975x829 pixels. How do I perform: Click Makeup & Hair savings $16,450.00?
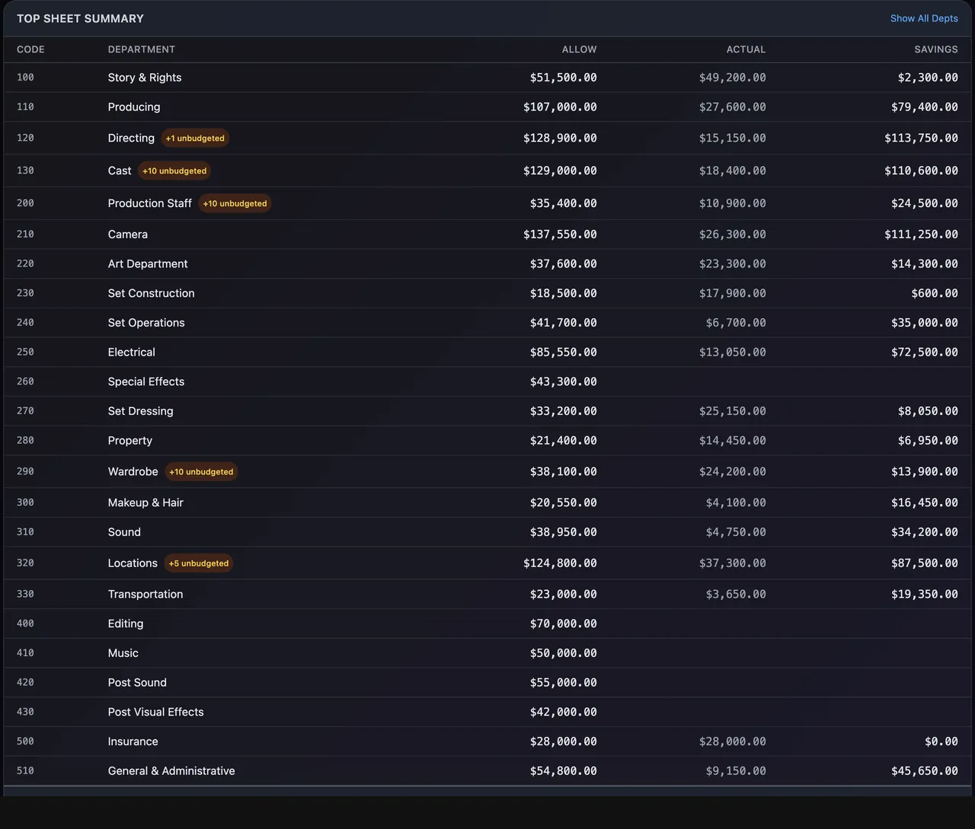pyautogui.click(x=925, y=503)
